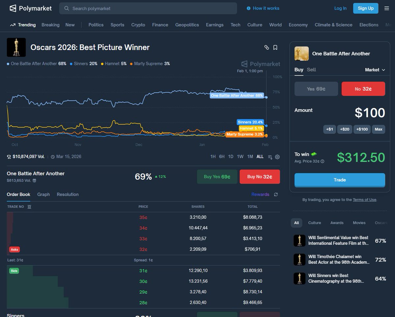
Task: Click the One Battle After Another trade thumbnail
Action: [x=302, y=54]
